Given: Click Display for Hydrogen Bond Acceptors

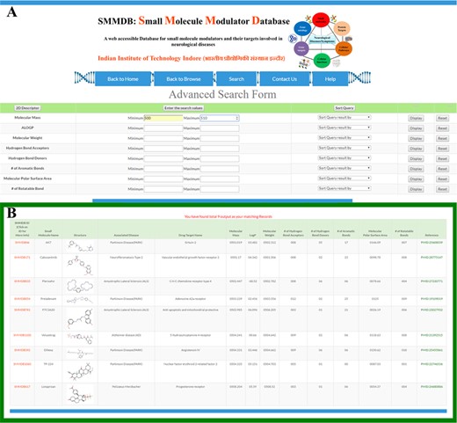Looking at the screenshot, I should coord(416,149).
